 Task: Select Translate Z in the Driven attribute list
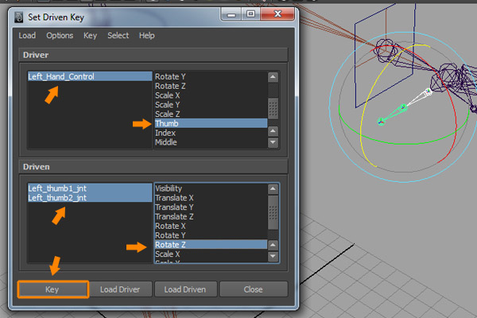point(211,217)
